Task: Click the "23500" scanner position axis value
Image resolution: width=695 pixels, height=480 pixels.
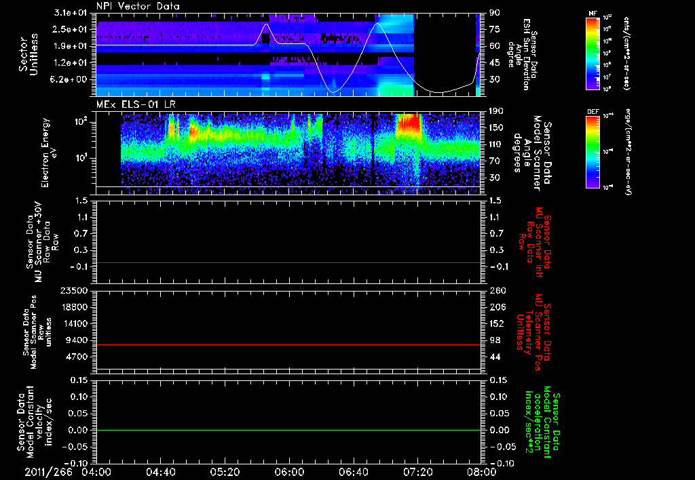Action: pyautogui.click(x=73, y=291)
